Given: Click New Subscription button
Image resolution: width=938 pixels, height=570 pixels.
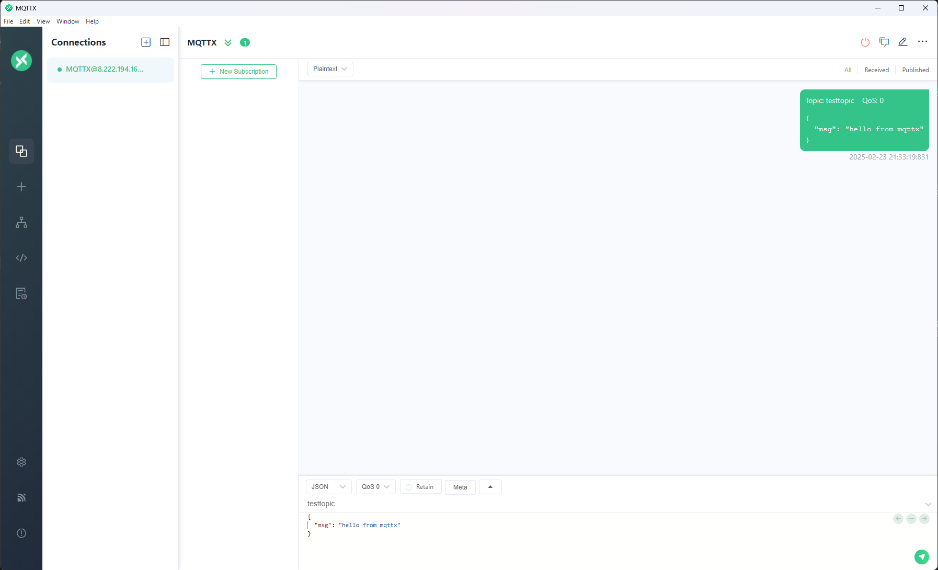Looking at the screenshot, I should pos(238,72).
